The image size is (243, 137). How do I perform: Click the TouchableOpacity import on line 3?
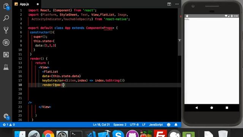tap(77, 19)
